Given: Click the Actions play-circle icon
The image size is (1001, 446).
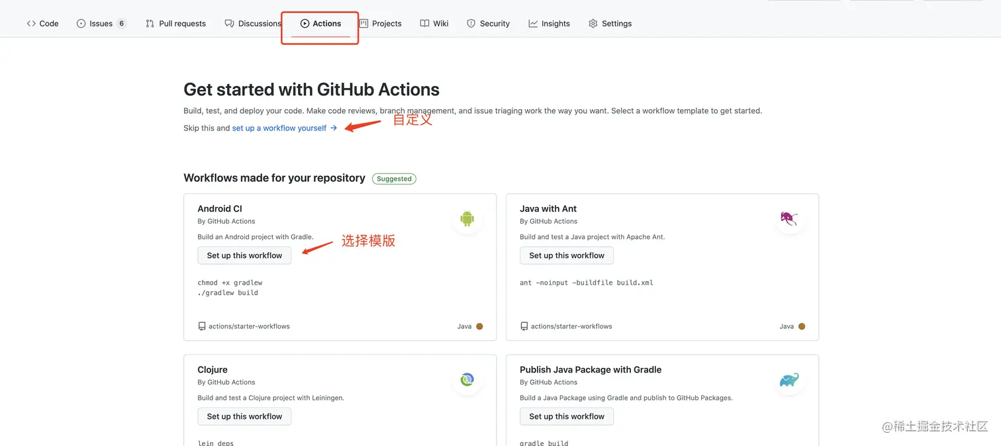Looking at the screenshot, I should pyautogui.click(x=305, y=23).
